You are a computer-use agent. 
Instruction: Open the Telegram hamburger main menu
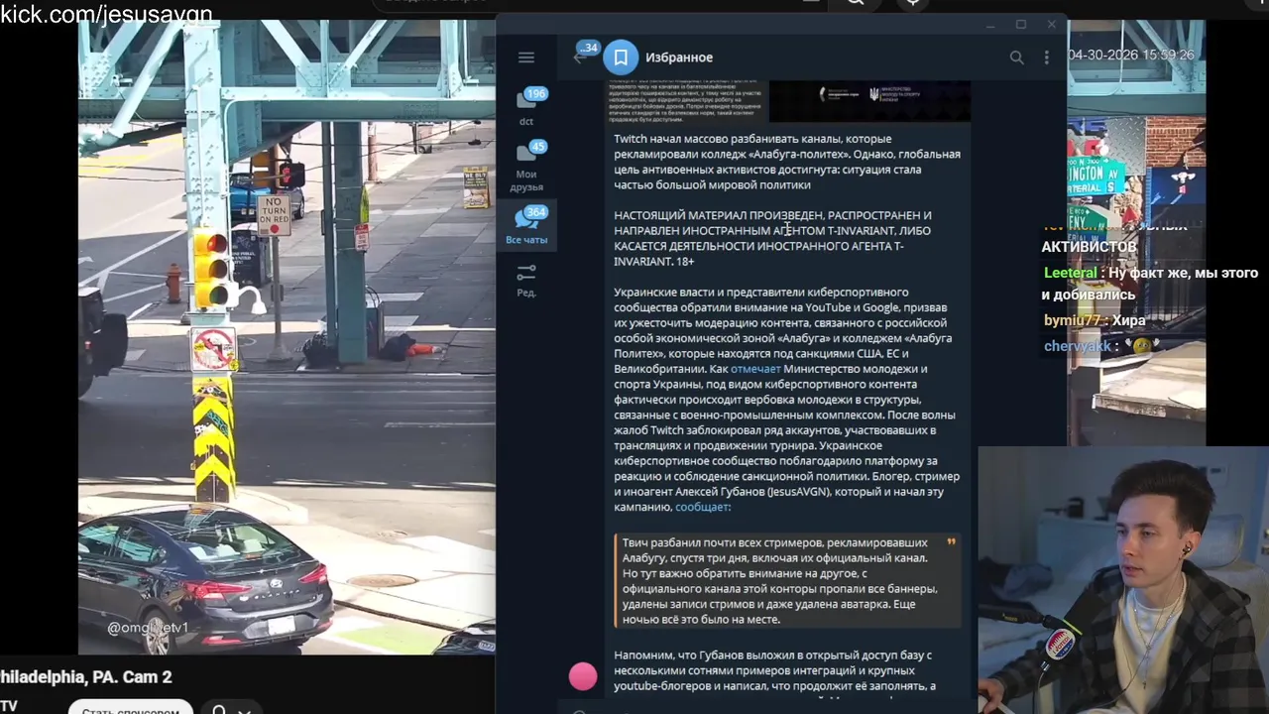526,58
